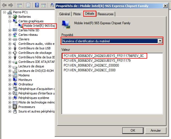Click the Annuler button

156,131
